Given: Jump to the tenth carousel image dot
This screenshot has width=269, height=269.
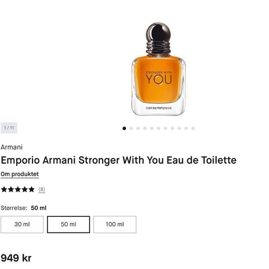Looking at the screenshot, I should [186, 128].
